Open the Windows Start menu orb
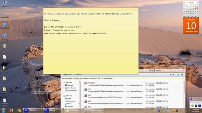This screenshot has height=113, width=202. (3, 110)
